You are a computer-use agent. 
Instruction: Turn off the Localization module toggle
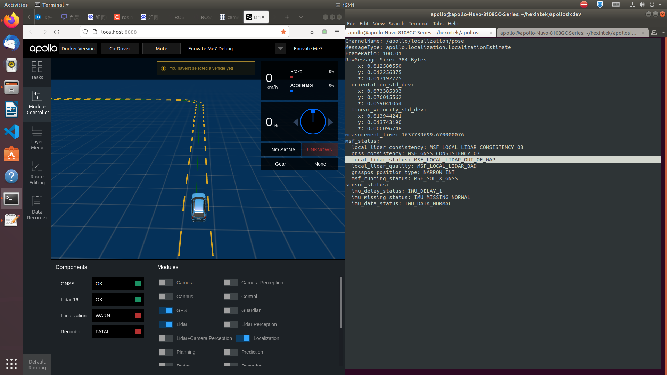pos(243,338)
